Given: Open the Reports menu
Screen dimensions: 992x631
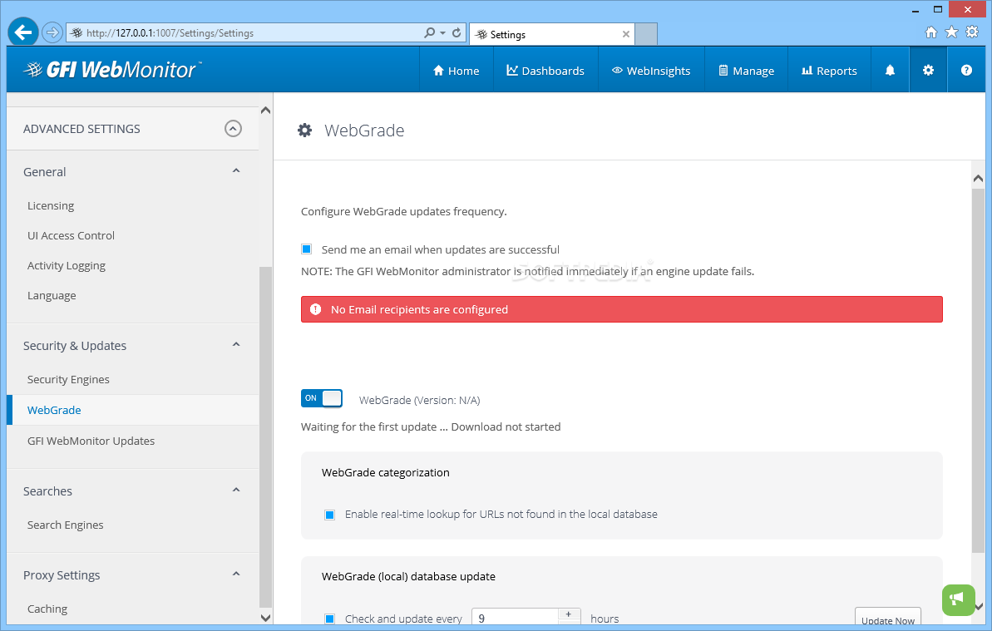Looking at the screenshot, I should click(829, 71).
